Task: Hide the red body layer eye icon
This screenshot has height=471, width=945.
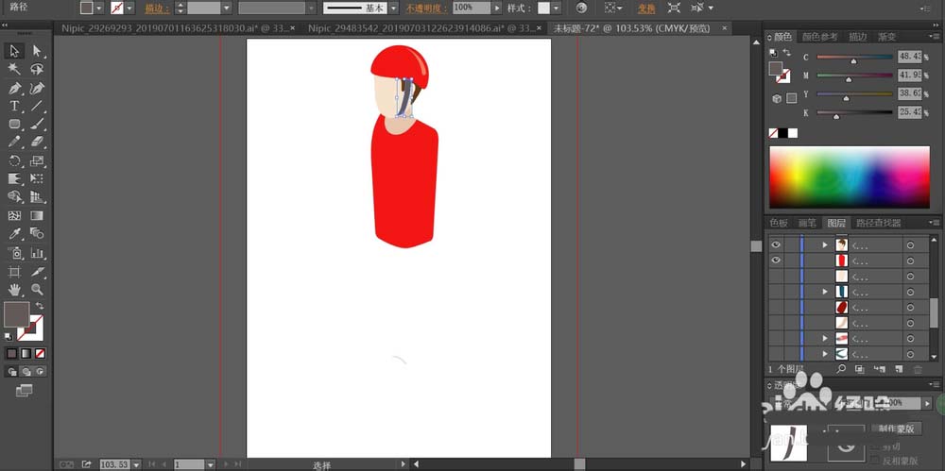Action: click(776, 260)
